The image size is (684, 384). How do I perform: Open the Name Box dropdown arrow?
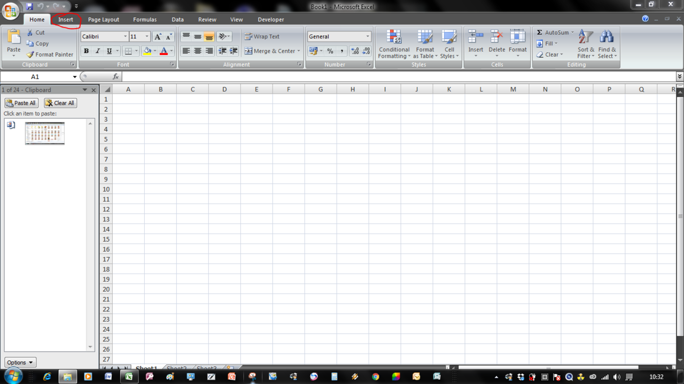pyautogui.click(x=74, y=77)
